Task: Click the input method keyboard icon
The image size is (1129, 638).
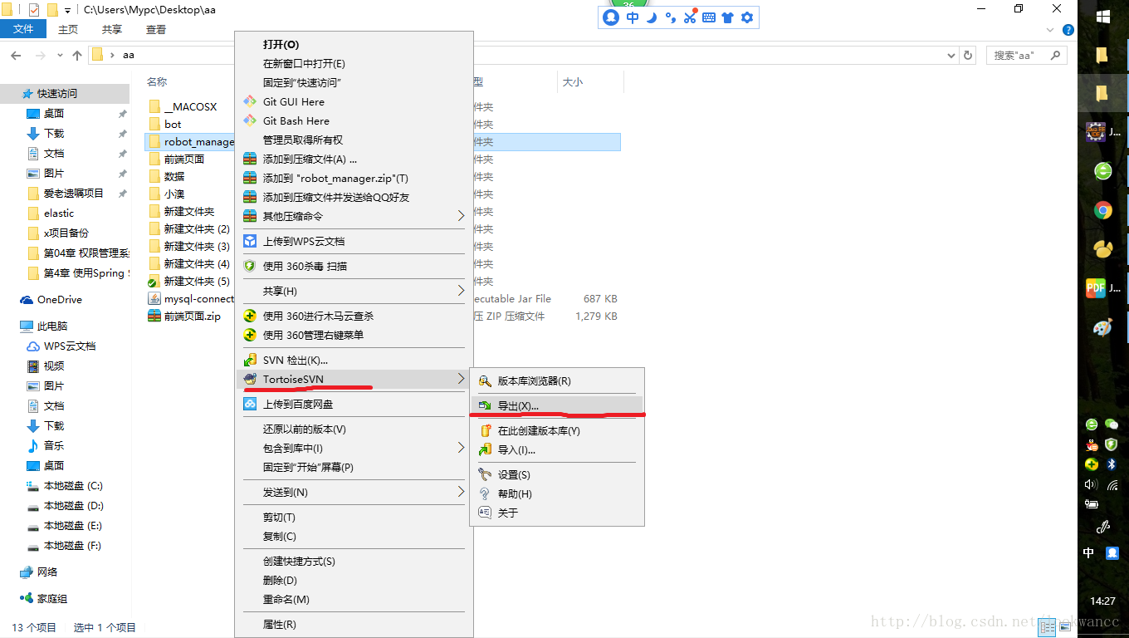Action: click(x=709, y=17)
